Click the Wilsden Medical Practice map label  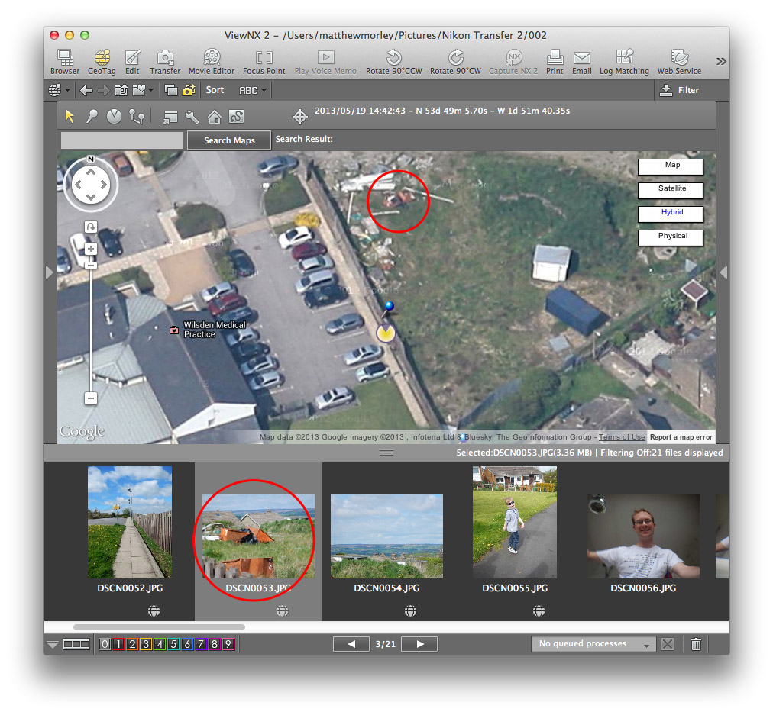coord(214,330)
